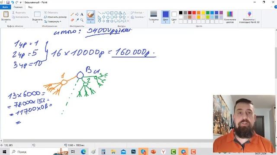Image resolution: width=277 pixels, height=155 pixels.
Task: Open Telegram from the taskbar
Action: pos(184,152)
